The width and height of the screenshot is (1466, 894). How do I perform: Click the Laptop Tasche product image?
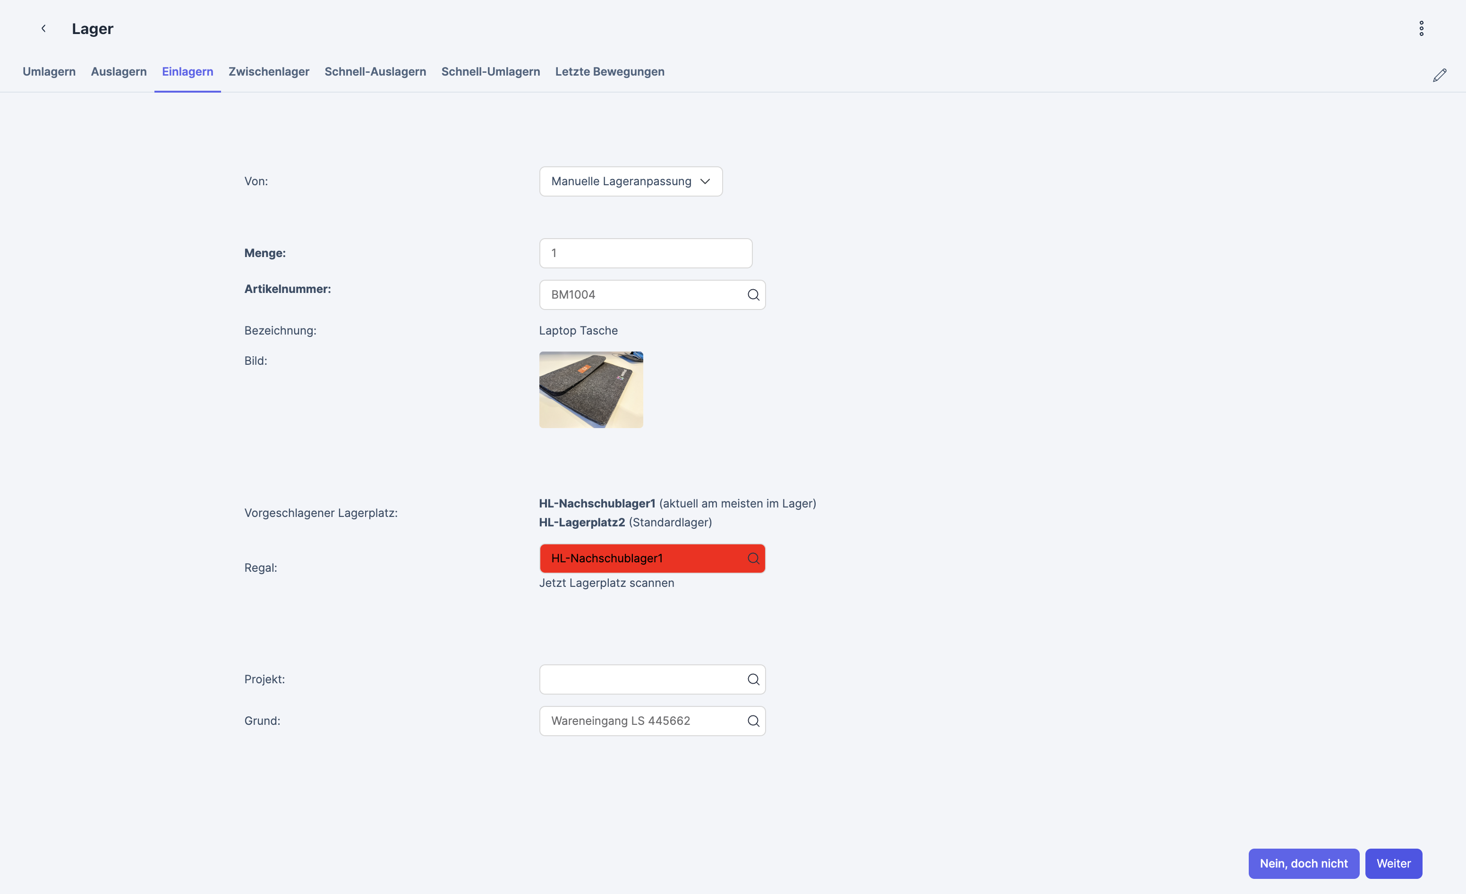point(590,390)
